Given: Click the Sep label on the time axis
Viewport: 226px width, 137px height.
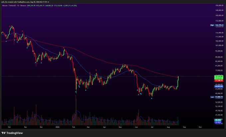Looking at the screenshot, I should pyautogui.click(x=184, y=127).
